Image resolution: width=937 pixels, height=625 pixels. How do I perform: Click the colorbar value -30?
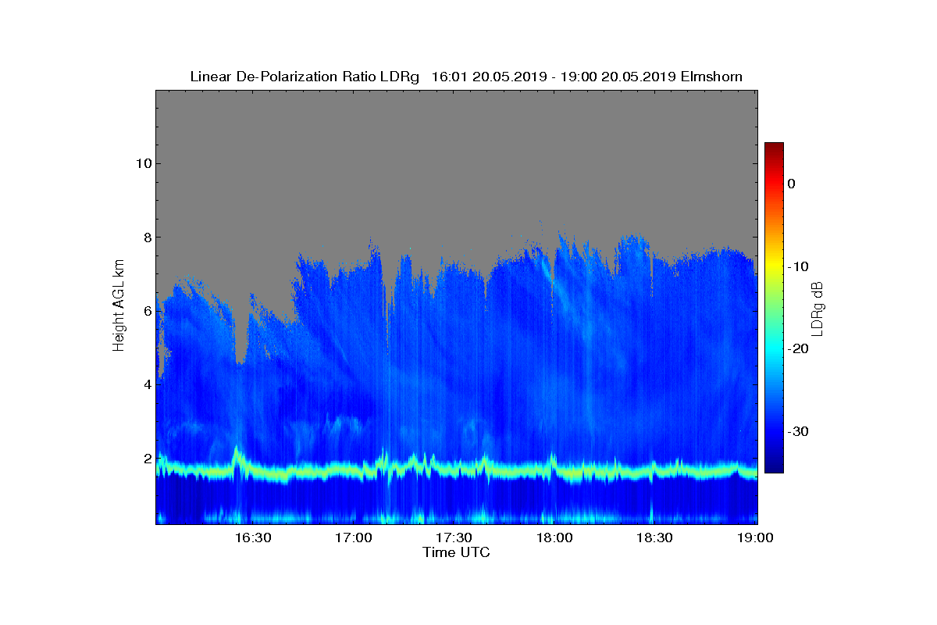coord(799,432)
